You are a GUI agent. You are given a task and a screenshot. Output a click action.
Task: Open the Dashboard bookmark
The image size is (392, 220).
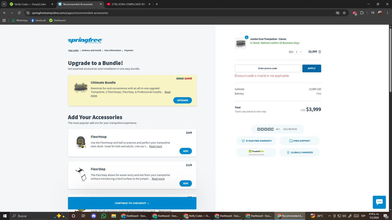[x=57, y=20]
